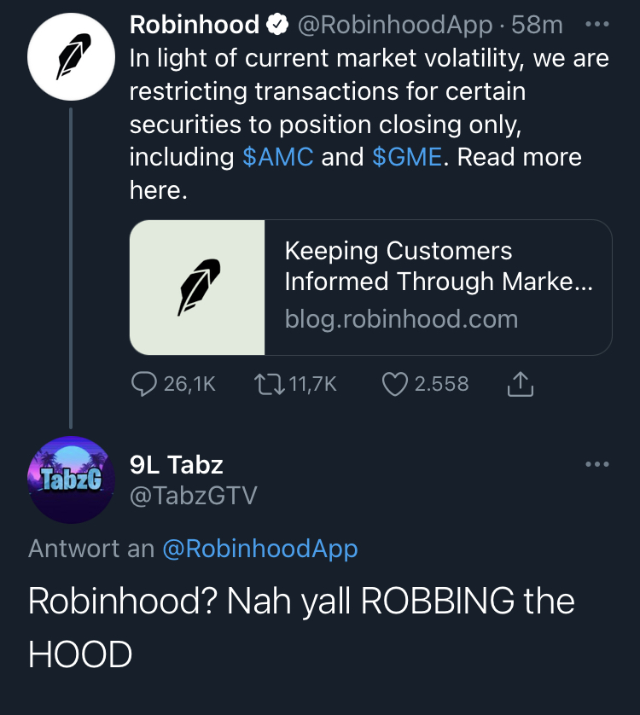Screen dimensions: 640x715
Task: Open more options on Robinhood's tweet
Action: pos(596,25)
